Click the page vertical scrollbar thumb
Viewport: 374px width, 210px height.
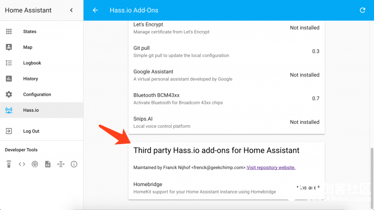tap(372, 178)
